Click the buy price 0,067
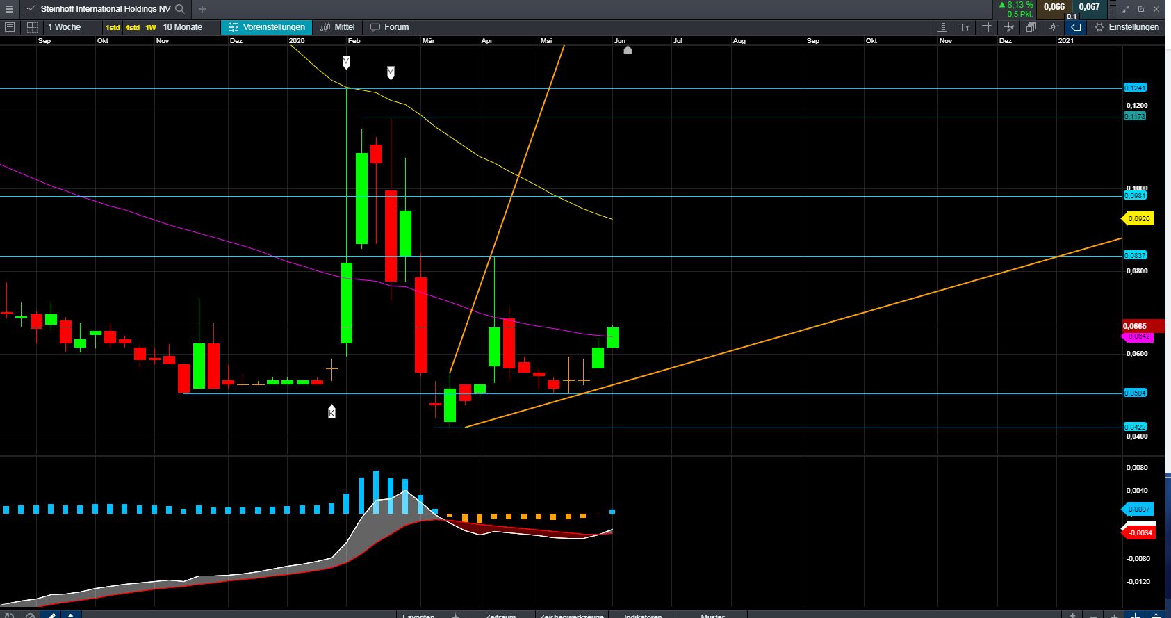Image resolution: width=1171 pixels, height=618 pixels. coord(1089,7)
